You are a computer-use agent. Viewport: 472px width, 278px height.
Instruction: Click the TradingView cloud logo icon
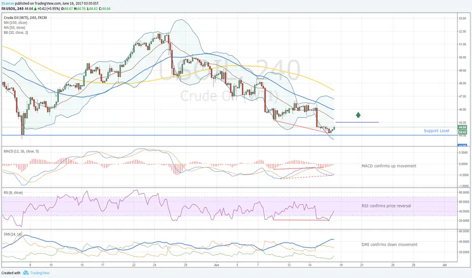(26, 272)
